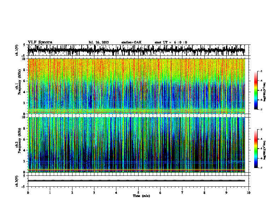280x216 pixels.
Task: Click the "start UT = 6 : 0 : 0" label
Action: tap(171, 42)
